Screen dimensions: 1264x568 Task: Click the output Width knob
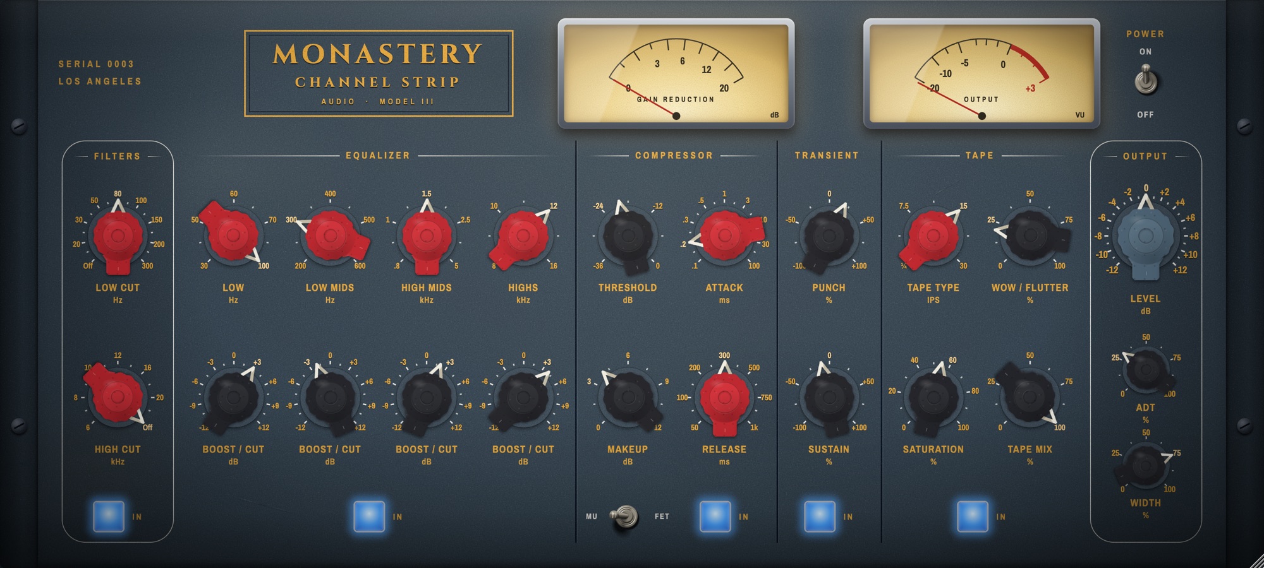(x=1146, y=466)
